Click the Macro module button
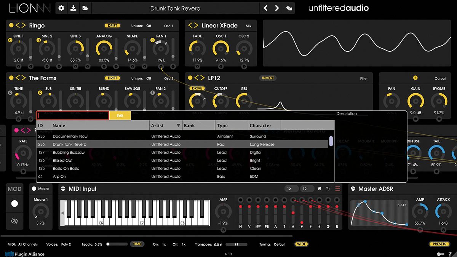This screenshot has height=257, width=457. pyautogui.click(x=40, y=189)
